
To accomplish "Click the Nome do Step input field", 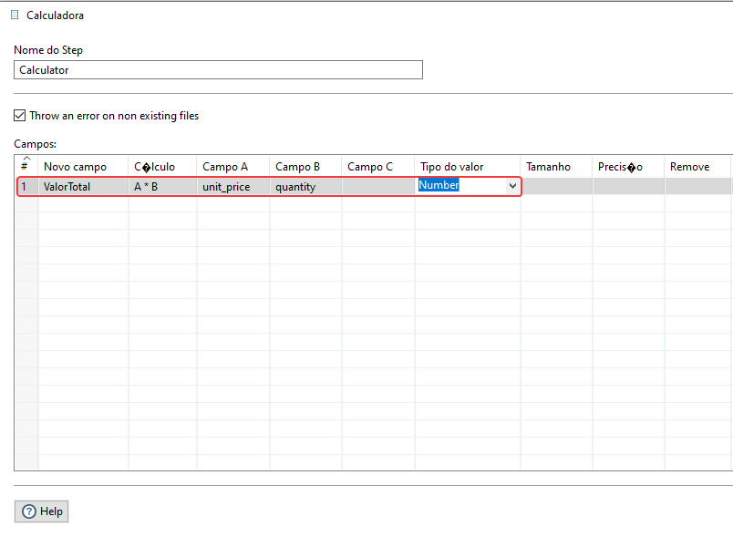I will pos(218,69).
